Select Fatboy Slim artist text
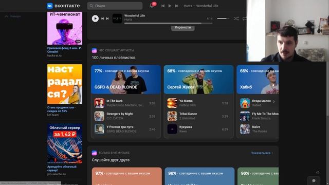The width and height of the screenshot is (329, 185). [x=187, y=105]
